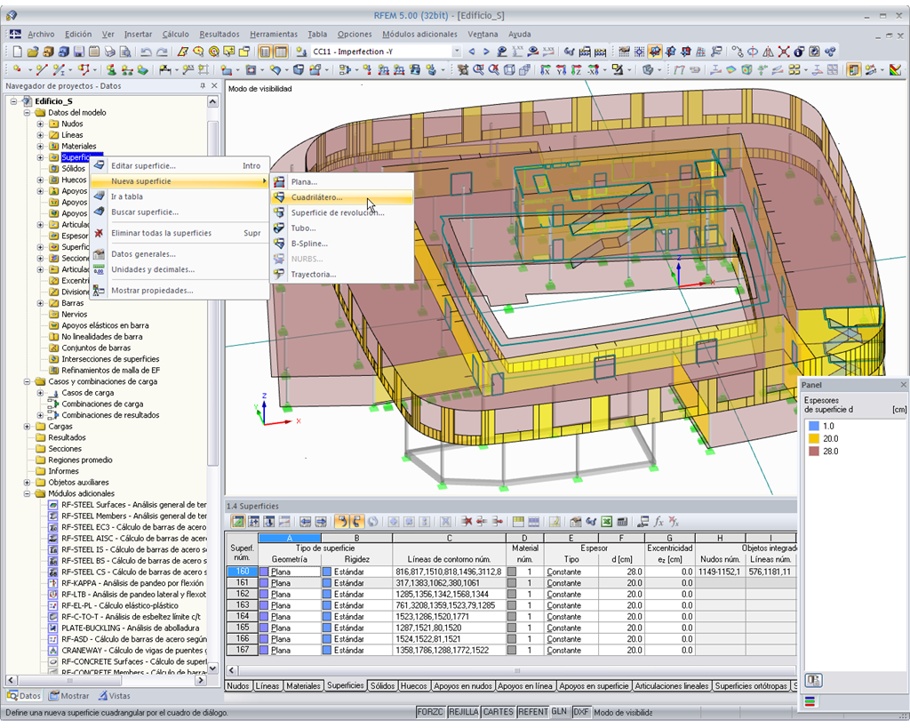910x728 pixels.
Task: Click the Undo arrow icon
Action: coord(146,52)
